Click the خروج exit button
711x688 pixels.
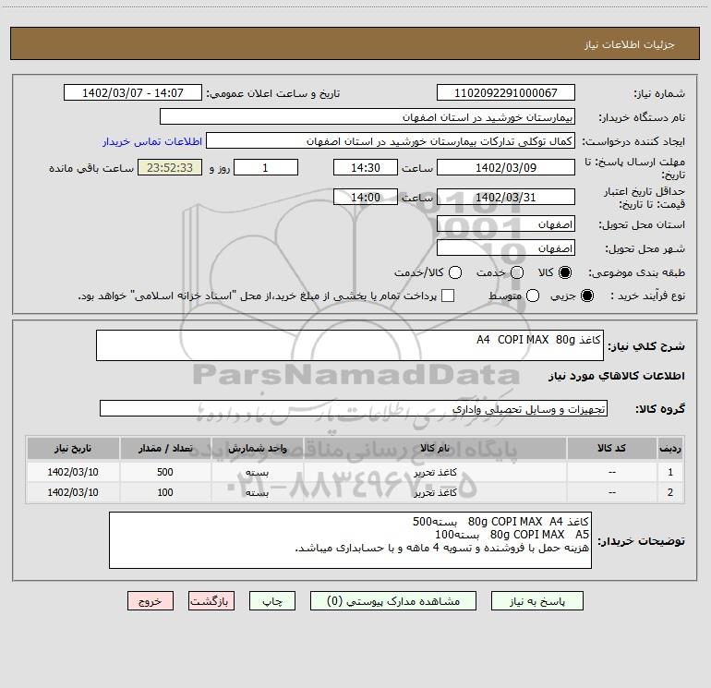click(x=151, y=601)
